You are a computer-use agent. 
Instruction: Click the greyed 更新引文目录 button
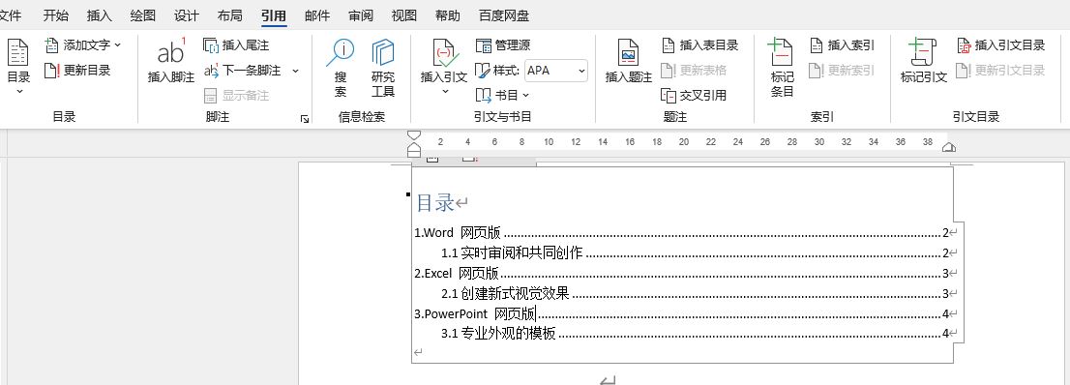[1001, 71]
